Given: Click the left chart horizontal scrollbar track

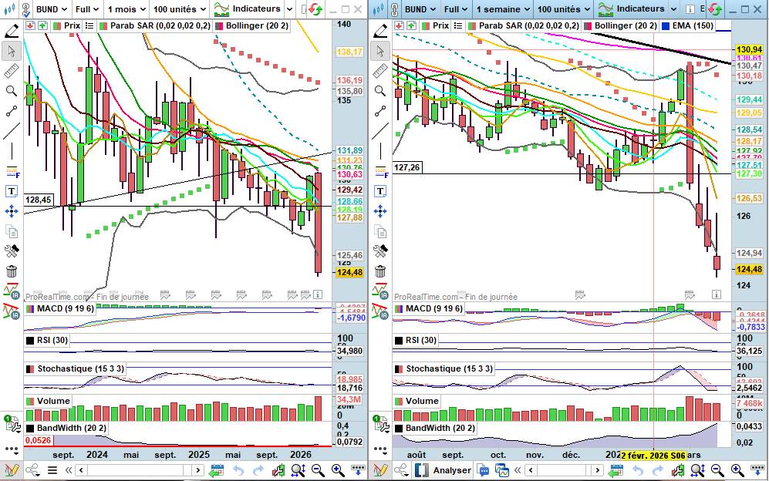Looking at the screenshot, I should (139, 470).
